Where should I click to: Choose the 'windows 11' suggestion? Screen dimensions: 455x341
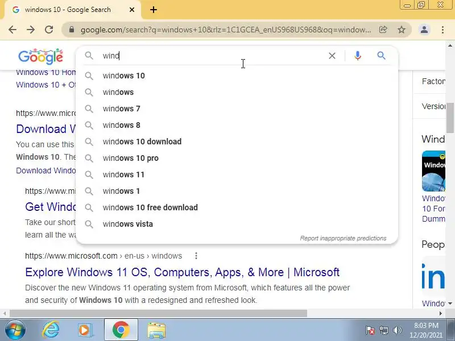(x=237, y=175)
